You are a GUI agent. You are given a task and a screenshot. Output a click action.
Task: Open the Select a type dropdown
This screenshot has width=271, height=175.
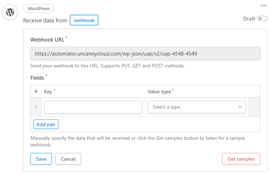click(x=197, y=107)
